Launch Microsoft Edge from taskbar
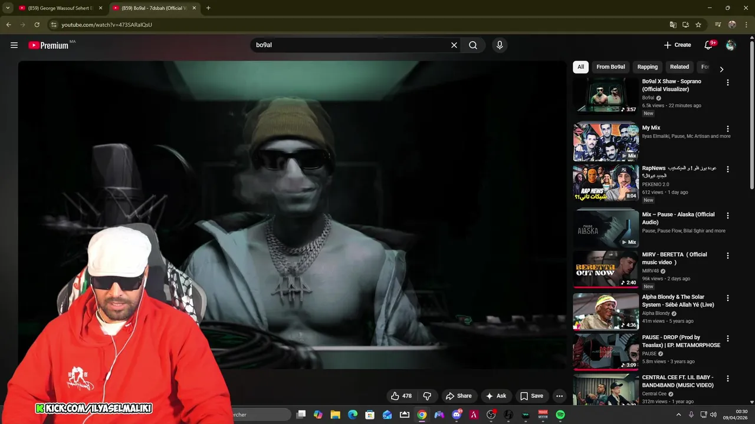 click(x=353, y=415)
